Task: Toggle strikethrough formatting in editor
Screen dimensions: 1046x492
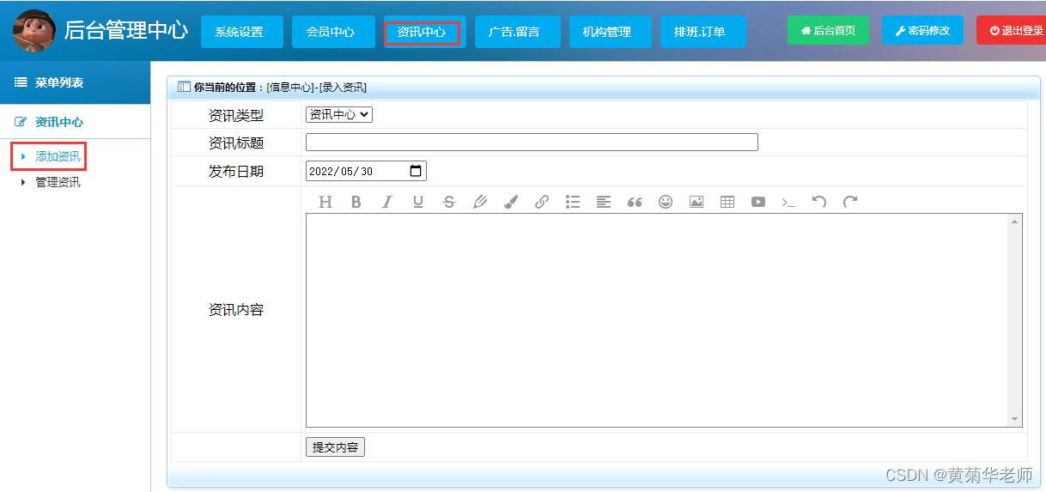Action: 448,202
